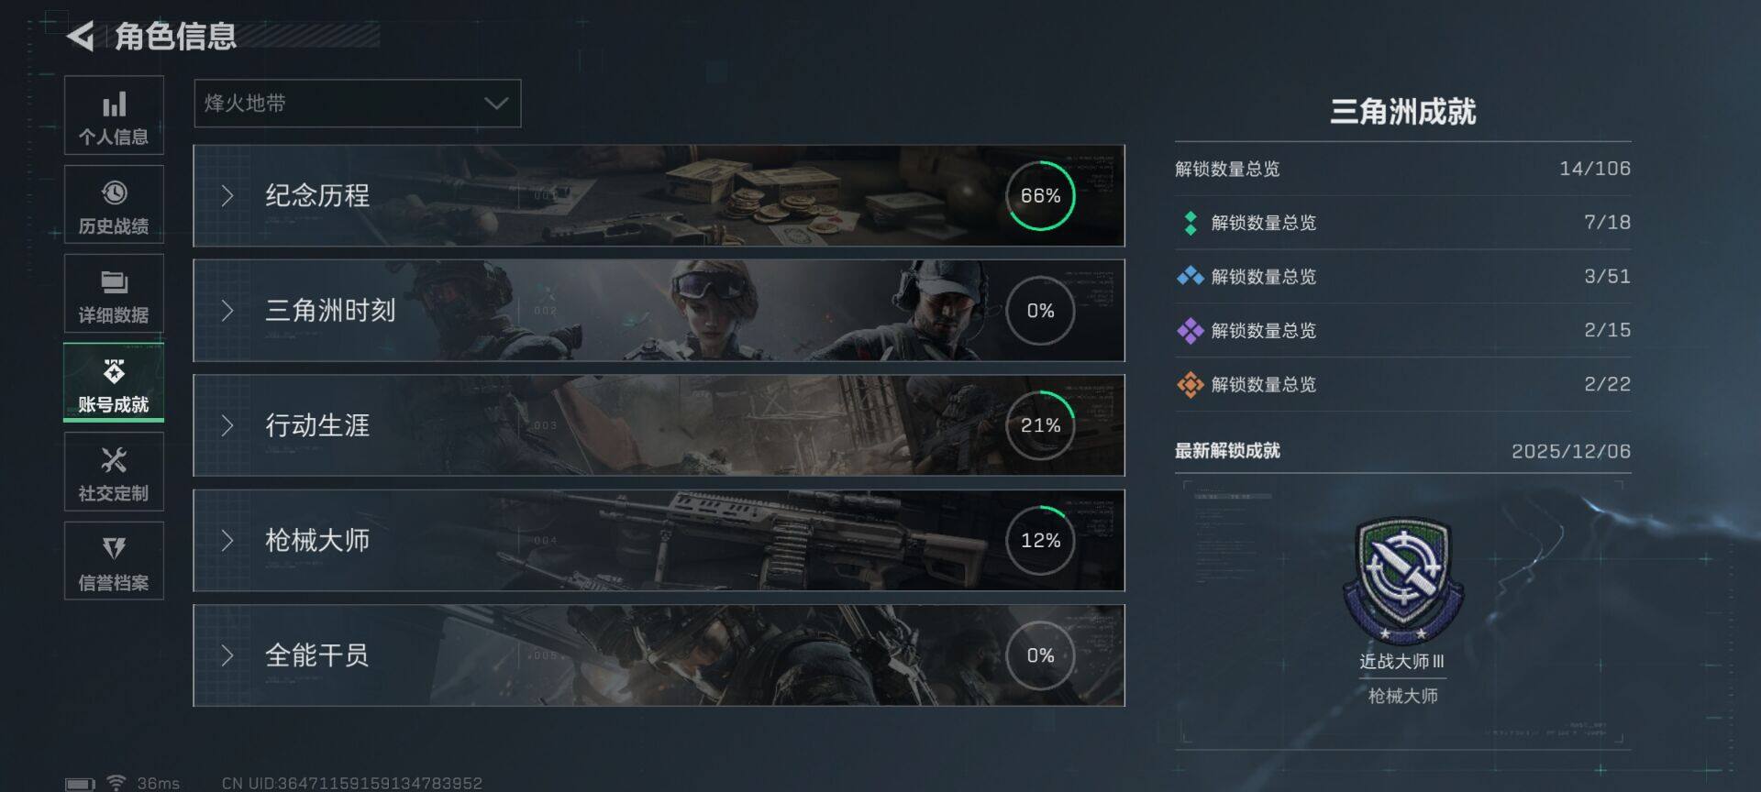
Task: Expand the 行动生涯 category chevron
Action: coord(227,425)
